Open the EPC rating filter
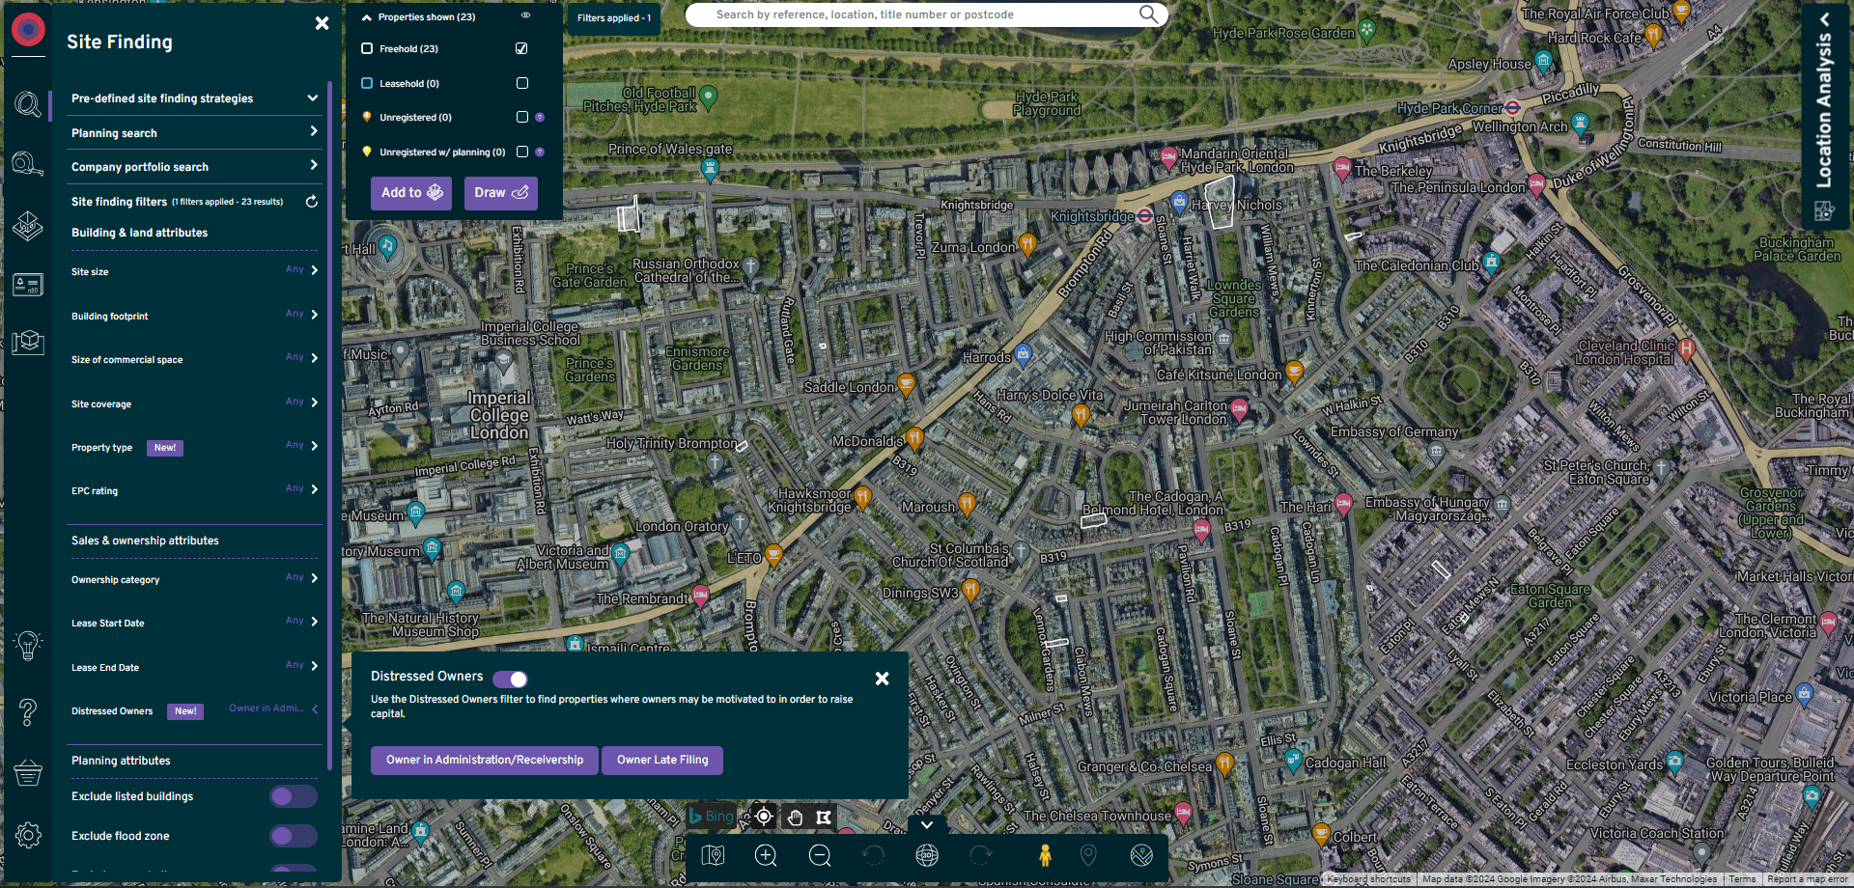 193,490
